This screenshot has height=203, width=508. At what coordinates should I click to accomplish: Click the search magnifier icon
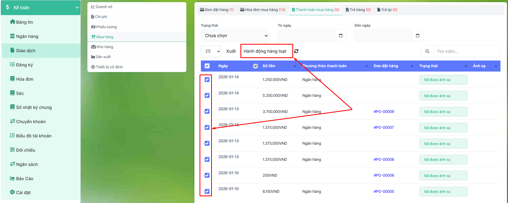coord(427,51)
